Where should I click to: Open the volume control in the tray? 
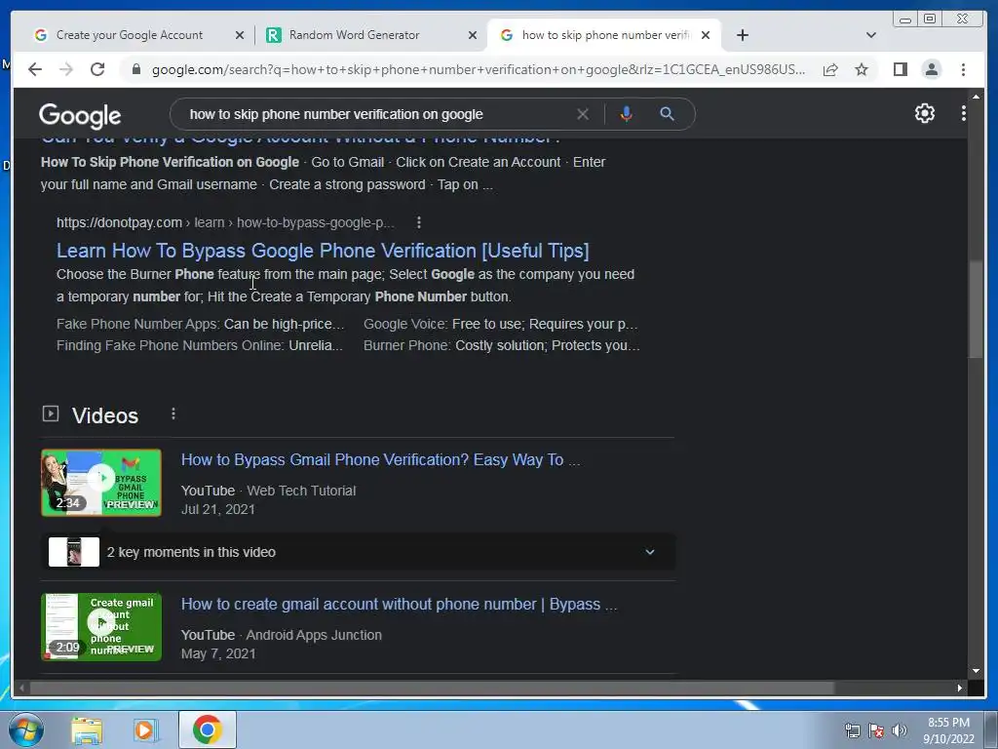point(900,730)
